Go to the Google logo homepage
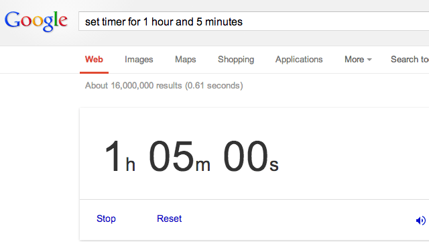The height and width of the screenshot is (242, 429). [x=36, y=21]
